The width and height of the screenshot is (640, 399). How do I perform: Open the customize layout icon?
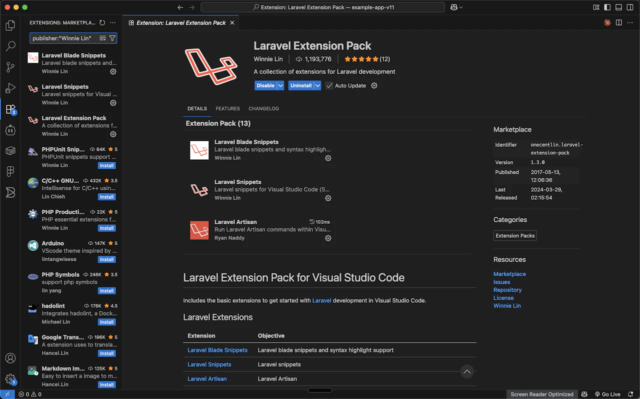(596, 7)
